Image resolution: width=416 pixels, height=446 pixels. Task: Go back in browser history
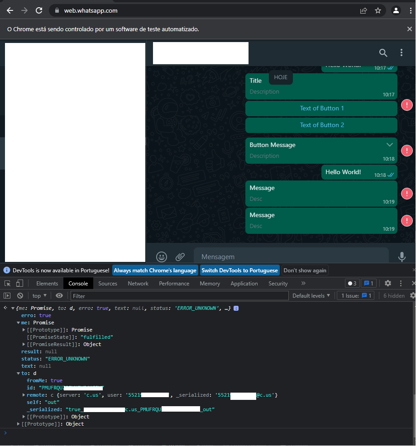tap(10, 11)
